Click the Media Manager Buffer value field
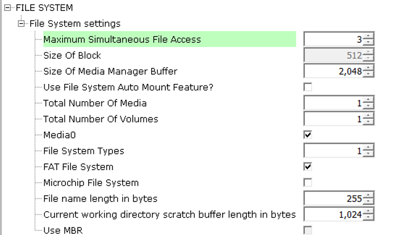Screen dimensions: 393x235 tap(333, 71)
